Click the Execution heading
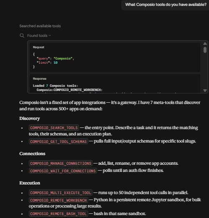Screen dimensions: 209x218 [x=30, y=183]
